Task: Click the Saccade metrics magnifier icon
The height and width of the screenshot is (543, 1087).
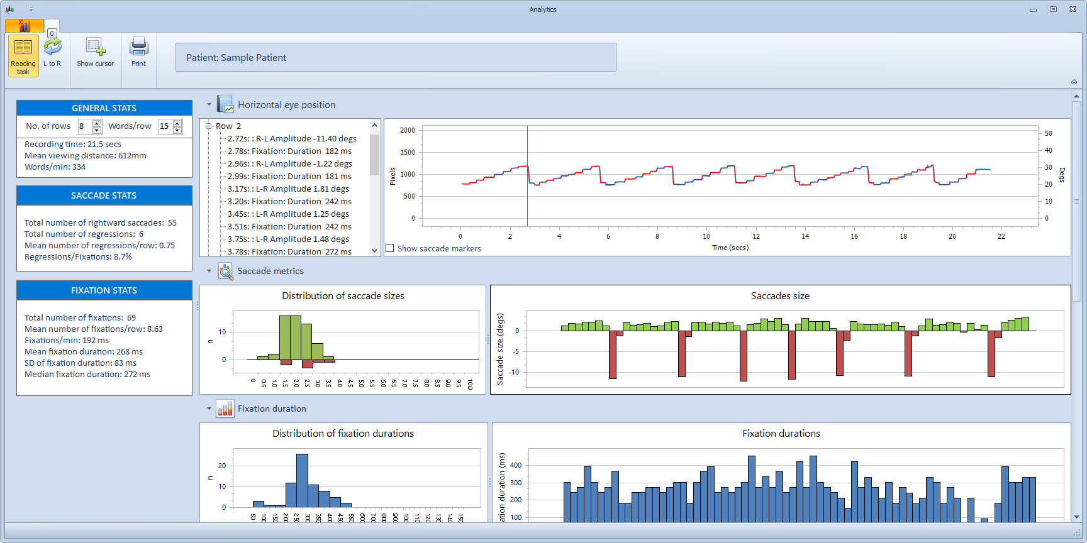Action: pyautogui.click(x=225, y=271)
